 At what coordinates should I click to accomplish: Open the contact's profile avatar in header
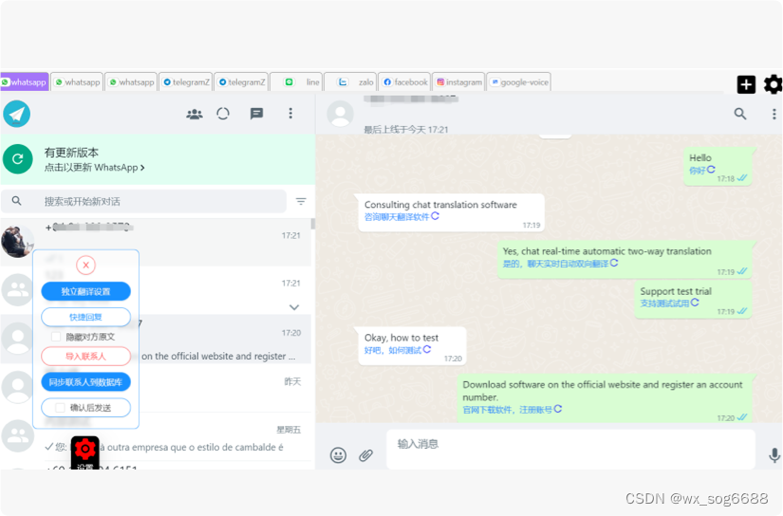pos(340,114)
